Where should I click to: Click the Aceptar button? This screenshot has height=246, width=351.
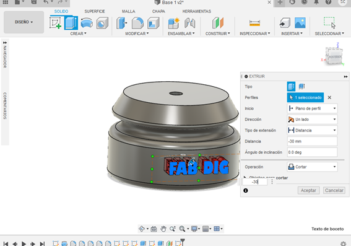tap(308, 190)
